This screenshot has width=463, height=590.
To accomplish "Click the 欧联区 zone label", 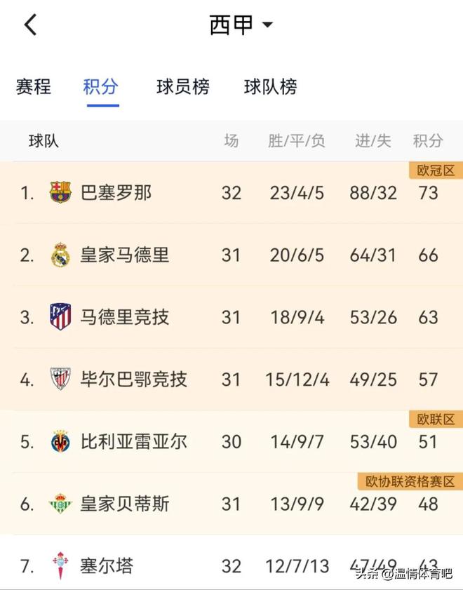I will pos(436,419).
